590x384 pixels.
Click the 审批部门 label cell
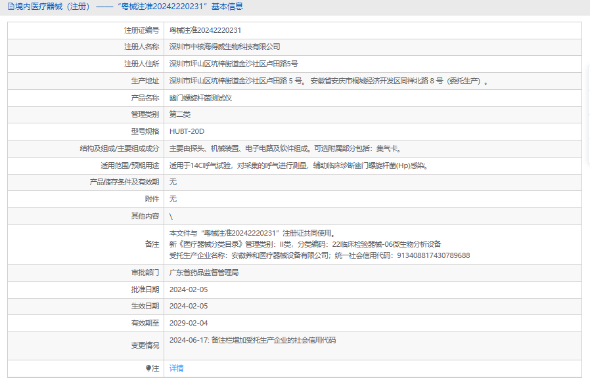click(86, 272)
